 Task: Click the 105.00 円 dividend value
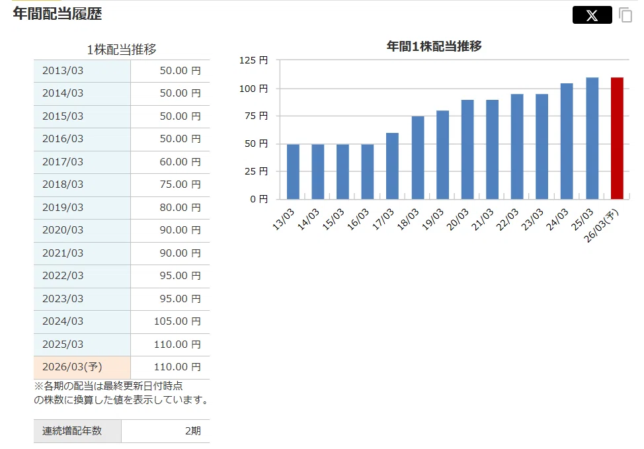(x=177, y=321)
